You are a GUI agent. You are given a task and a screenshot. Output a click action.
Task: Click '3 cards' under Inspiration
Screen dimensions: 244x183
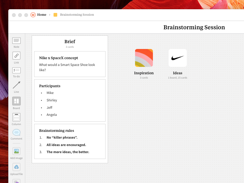(x=144, y=78)
